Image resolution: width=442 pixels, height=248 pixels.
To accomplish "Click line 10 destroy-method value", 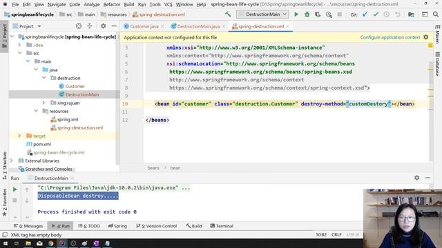I will [368, 104].
